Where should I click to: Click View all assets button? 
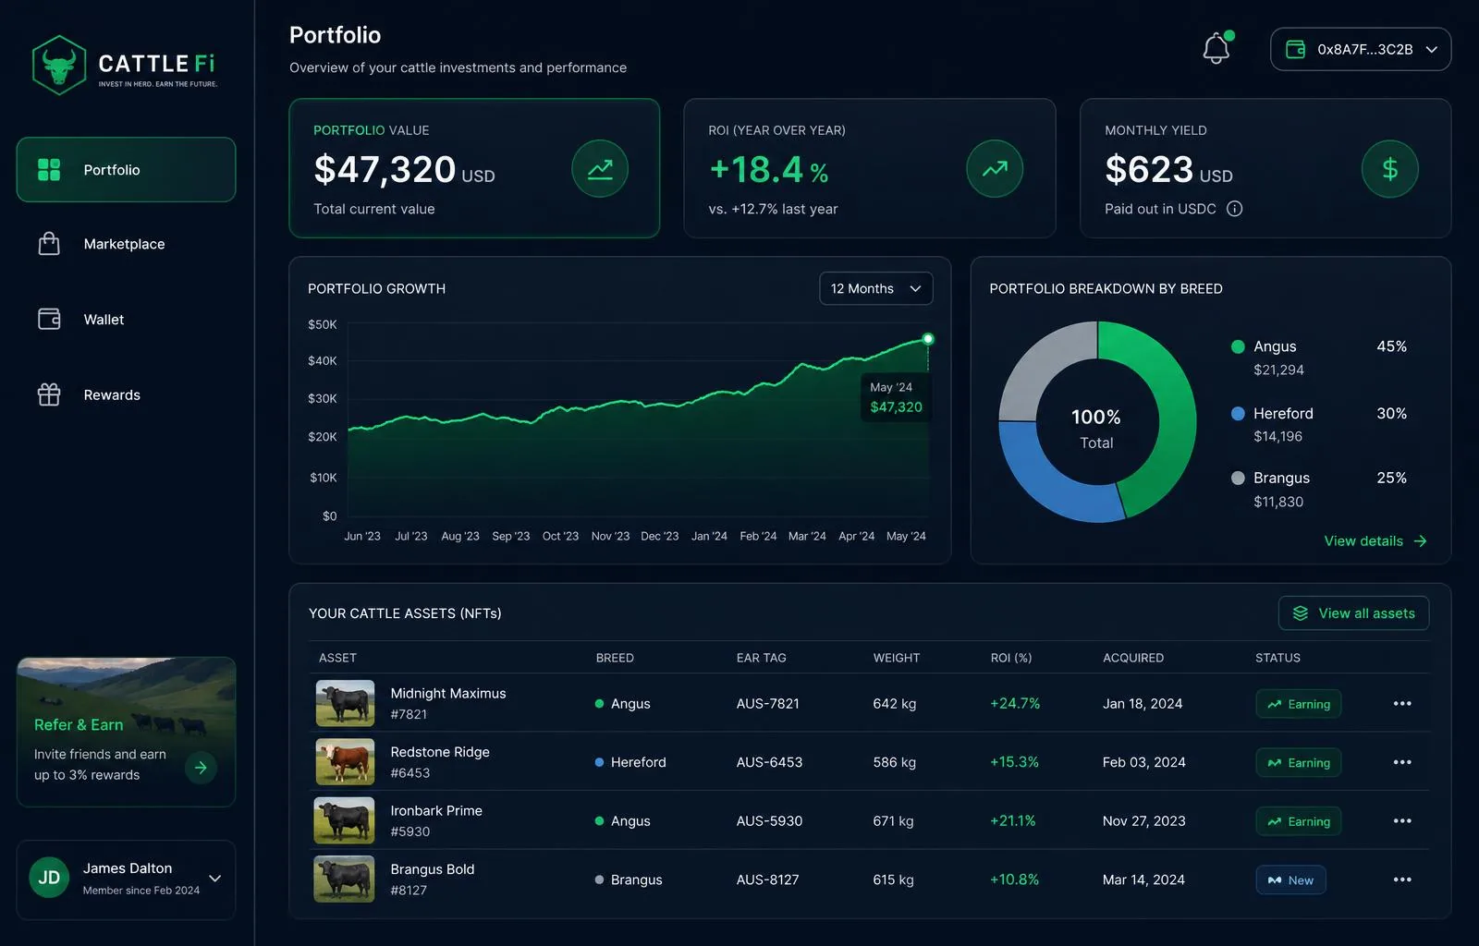pos(1353,613)
